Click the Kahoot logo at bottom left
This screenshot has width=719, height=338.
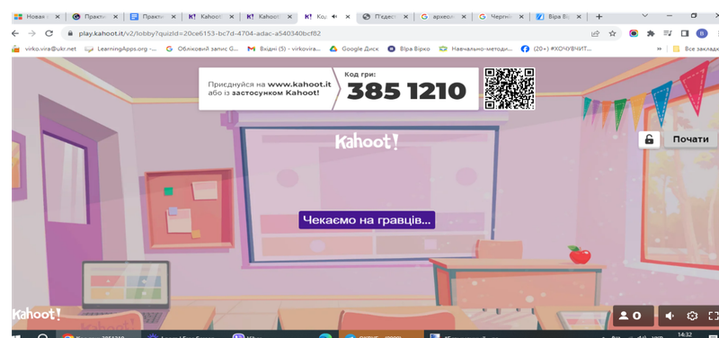click(x=36, y=314)
